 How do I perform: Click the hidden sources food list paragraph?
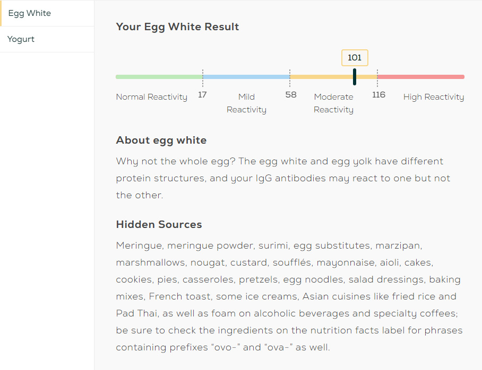289,296
